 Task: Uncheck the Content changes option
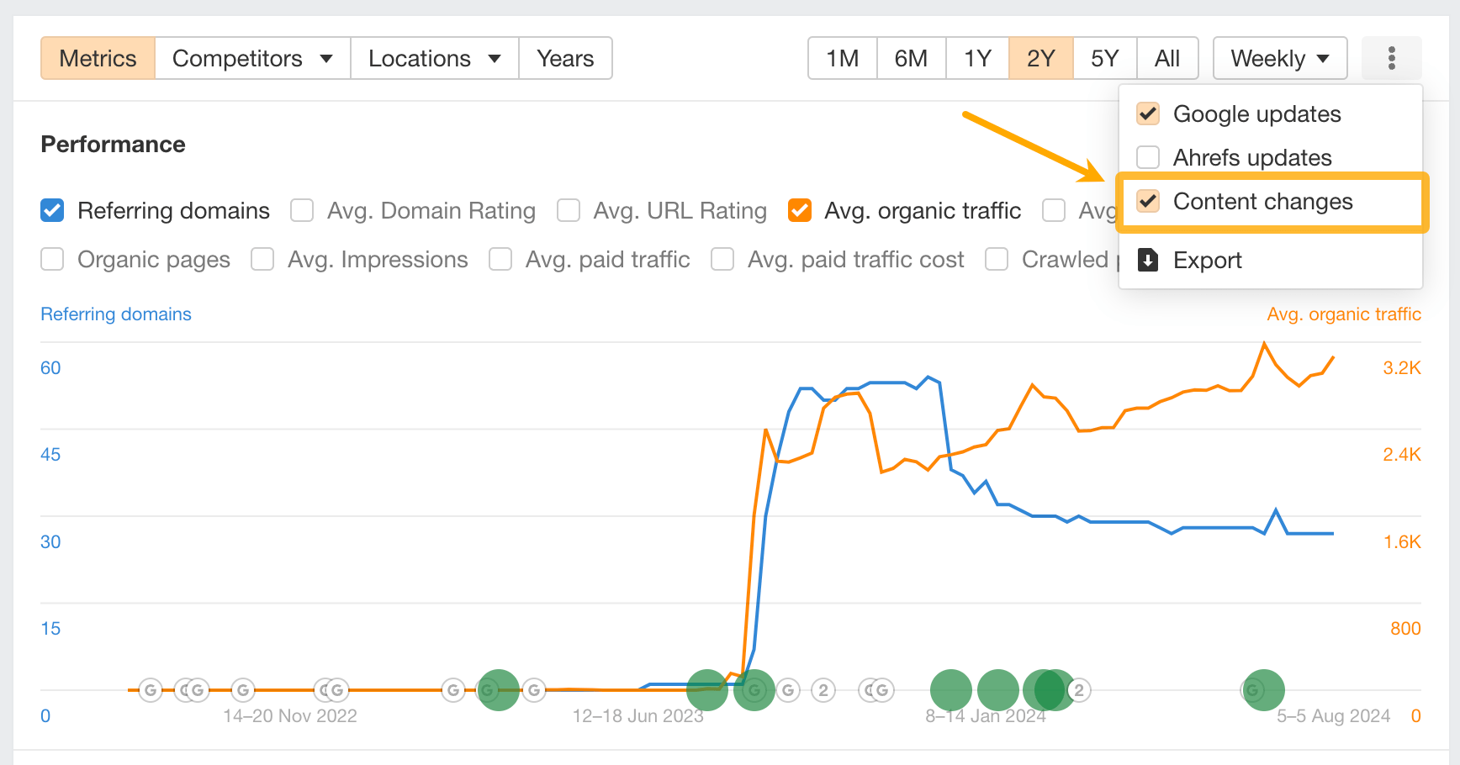1148,201
